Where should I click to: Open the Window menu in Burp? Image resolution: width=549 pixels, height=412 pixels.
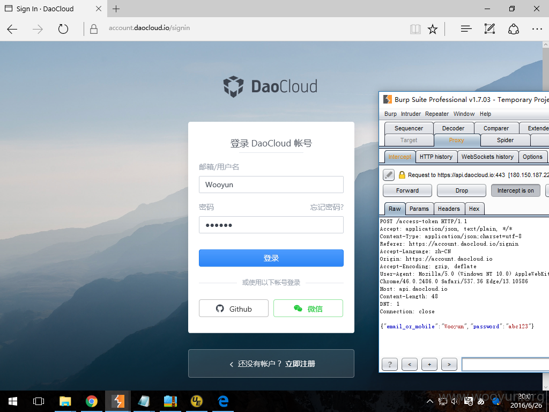pyautogui.click(x=464, y=114)
